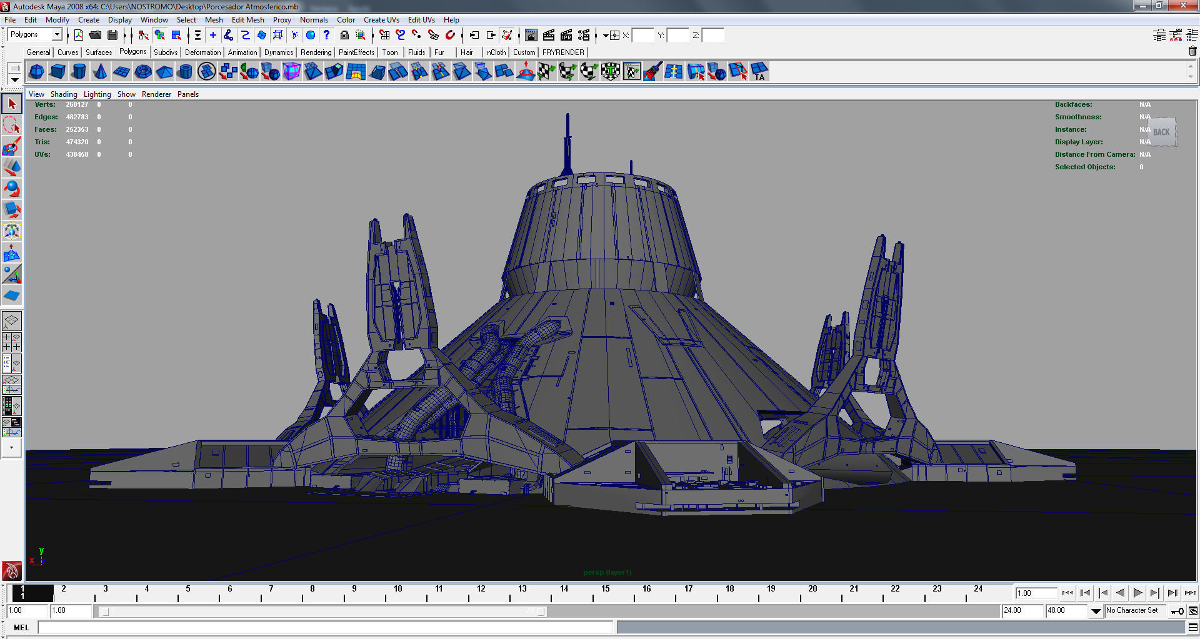
Task: Click the 3D Paint brush shelf icon
Action: pos(653,71)
